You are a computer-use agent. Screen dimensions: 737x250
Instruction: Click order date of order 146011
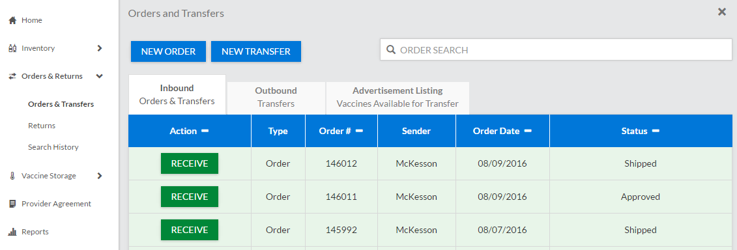(502, 197)
